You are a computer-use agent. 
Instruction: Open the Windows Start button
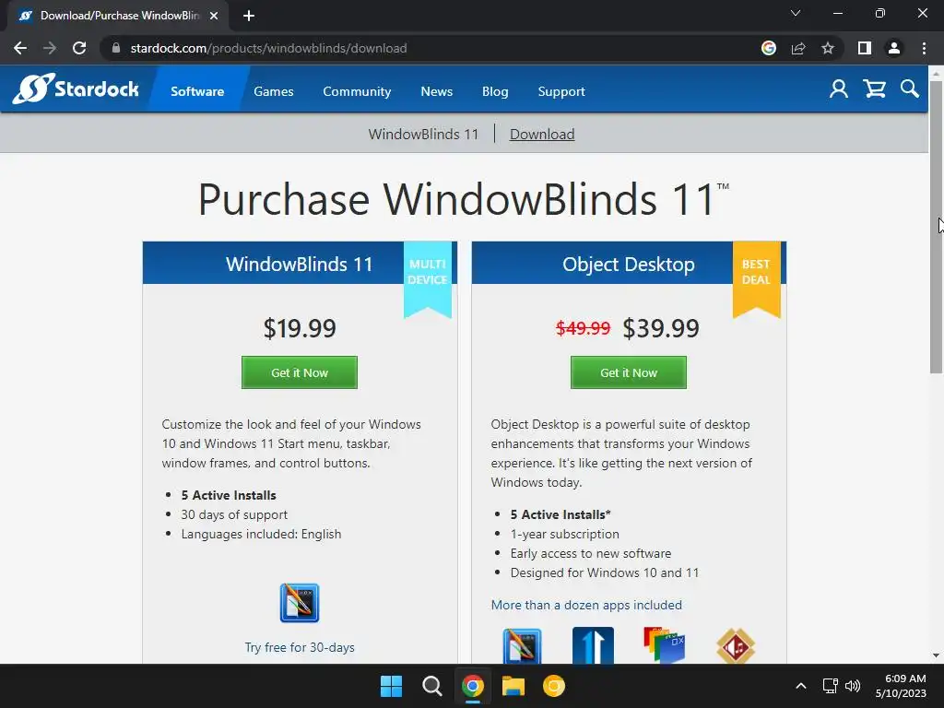(x=391, y=686)
